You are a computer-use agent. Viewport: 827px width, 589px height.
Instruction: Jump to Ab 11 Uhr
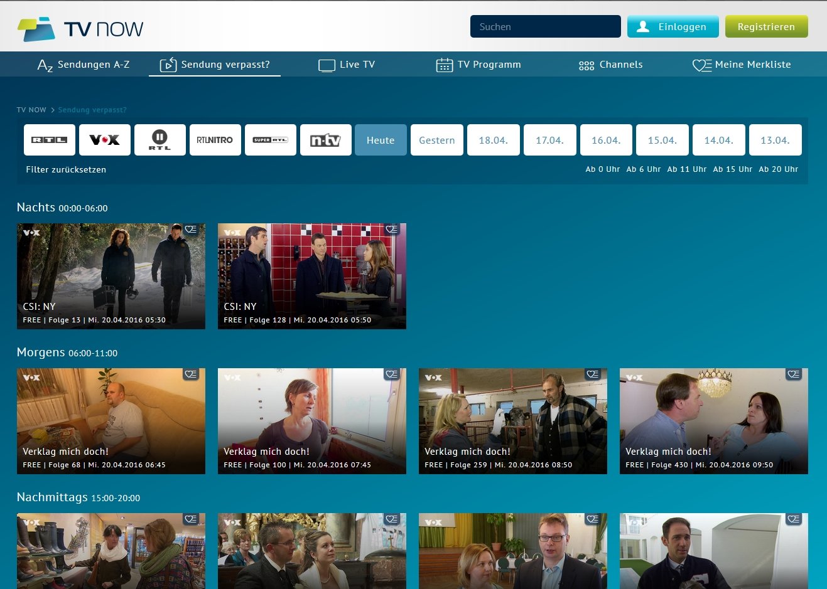tap(687, 169)
